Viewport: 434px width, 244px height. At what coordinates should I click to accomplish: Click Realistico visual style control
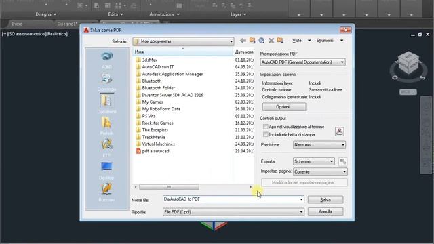point(56,34)
